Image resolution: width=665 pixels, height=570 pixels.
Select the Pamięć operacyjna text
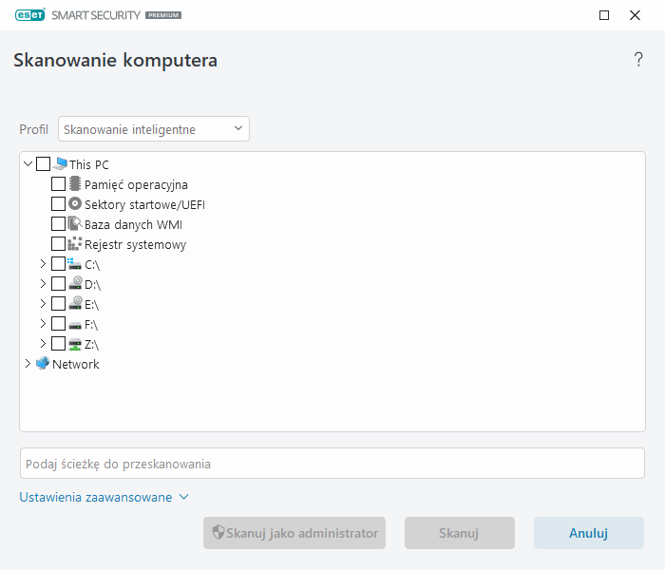[136, 185]
